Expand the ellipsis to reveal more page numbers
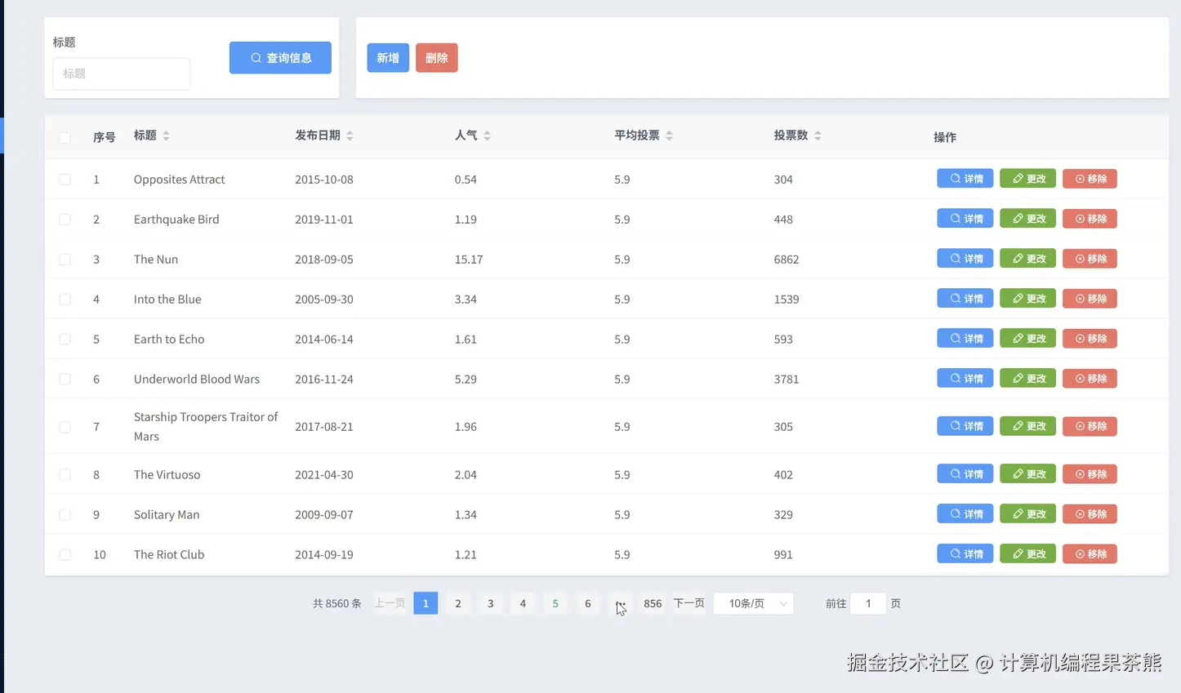Screen dimensions: 1181x693 click(620, 603)
